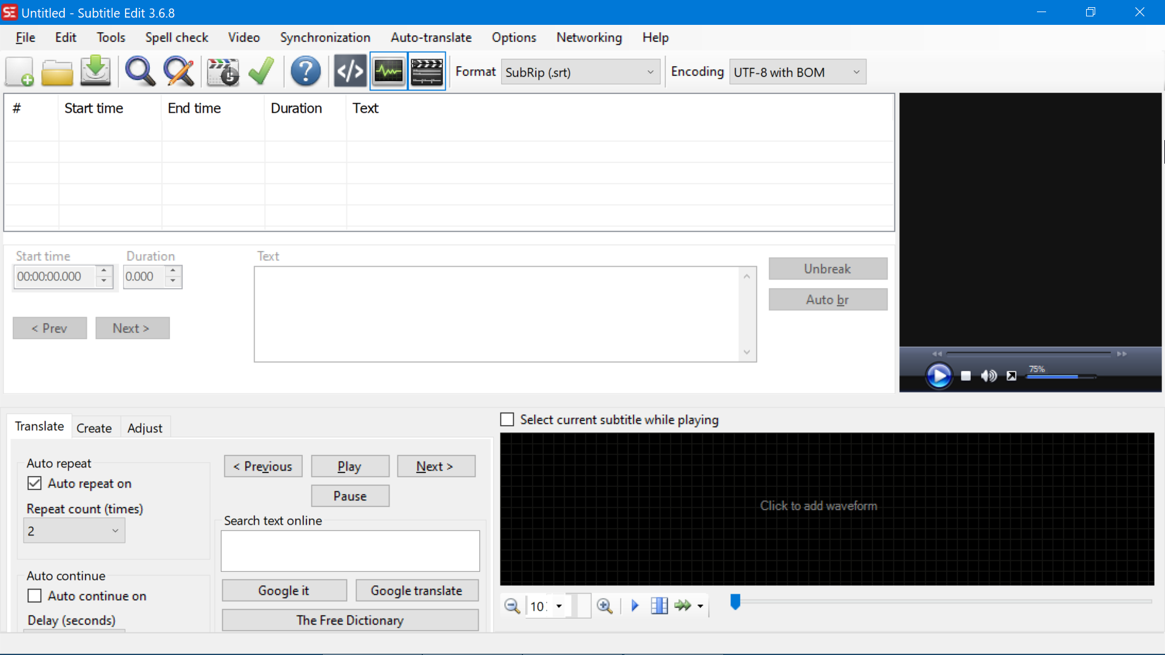Viewport: 1165px width, 655px height.
Task: Run the spell check icon
Action: pyautogui.click(x=260, y=71)
